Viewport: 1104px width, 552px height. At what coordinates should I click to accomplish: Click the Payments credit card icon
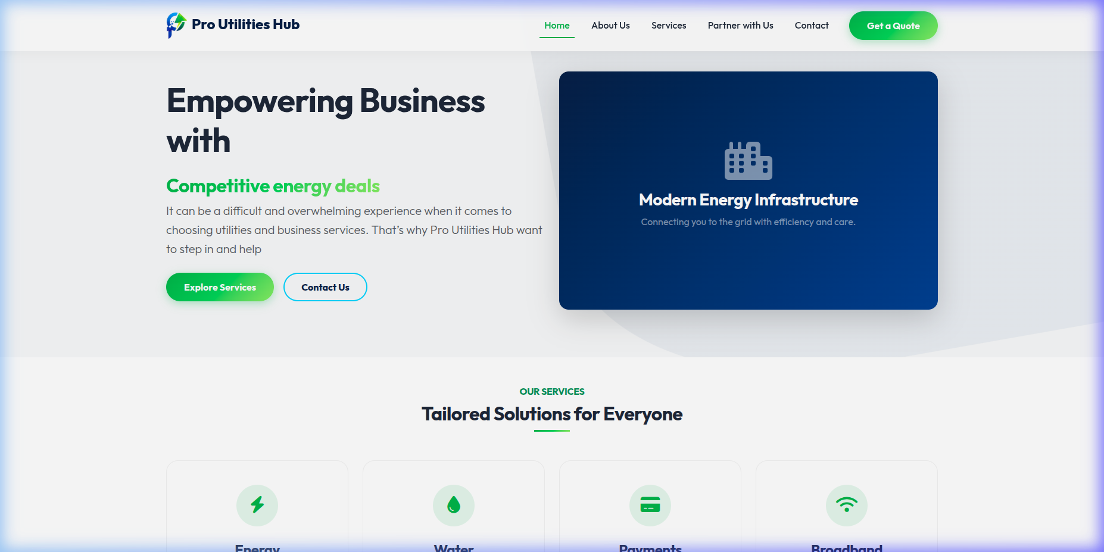point(650,505)
